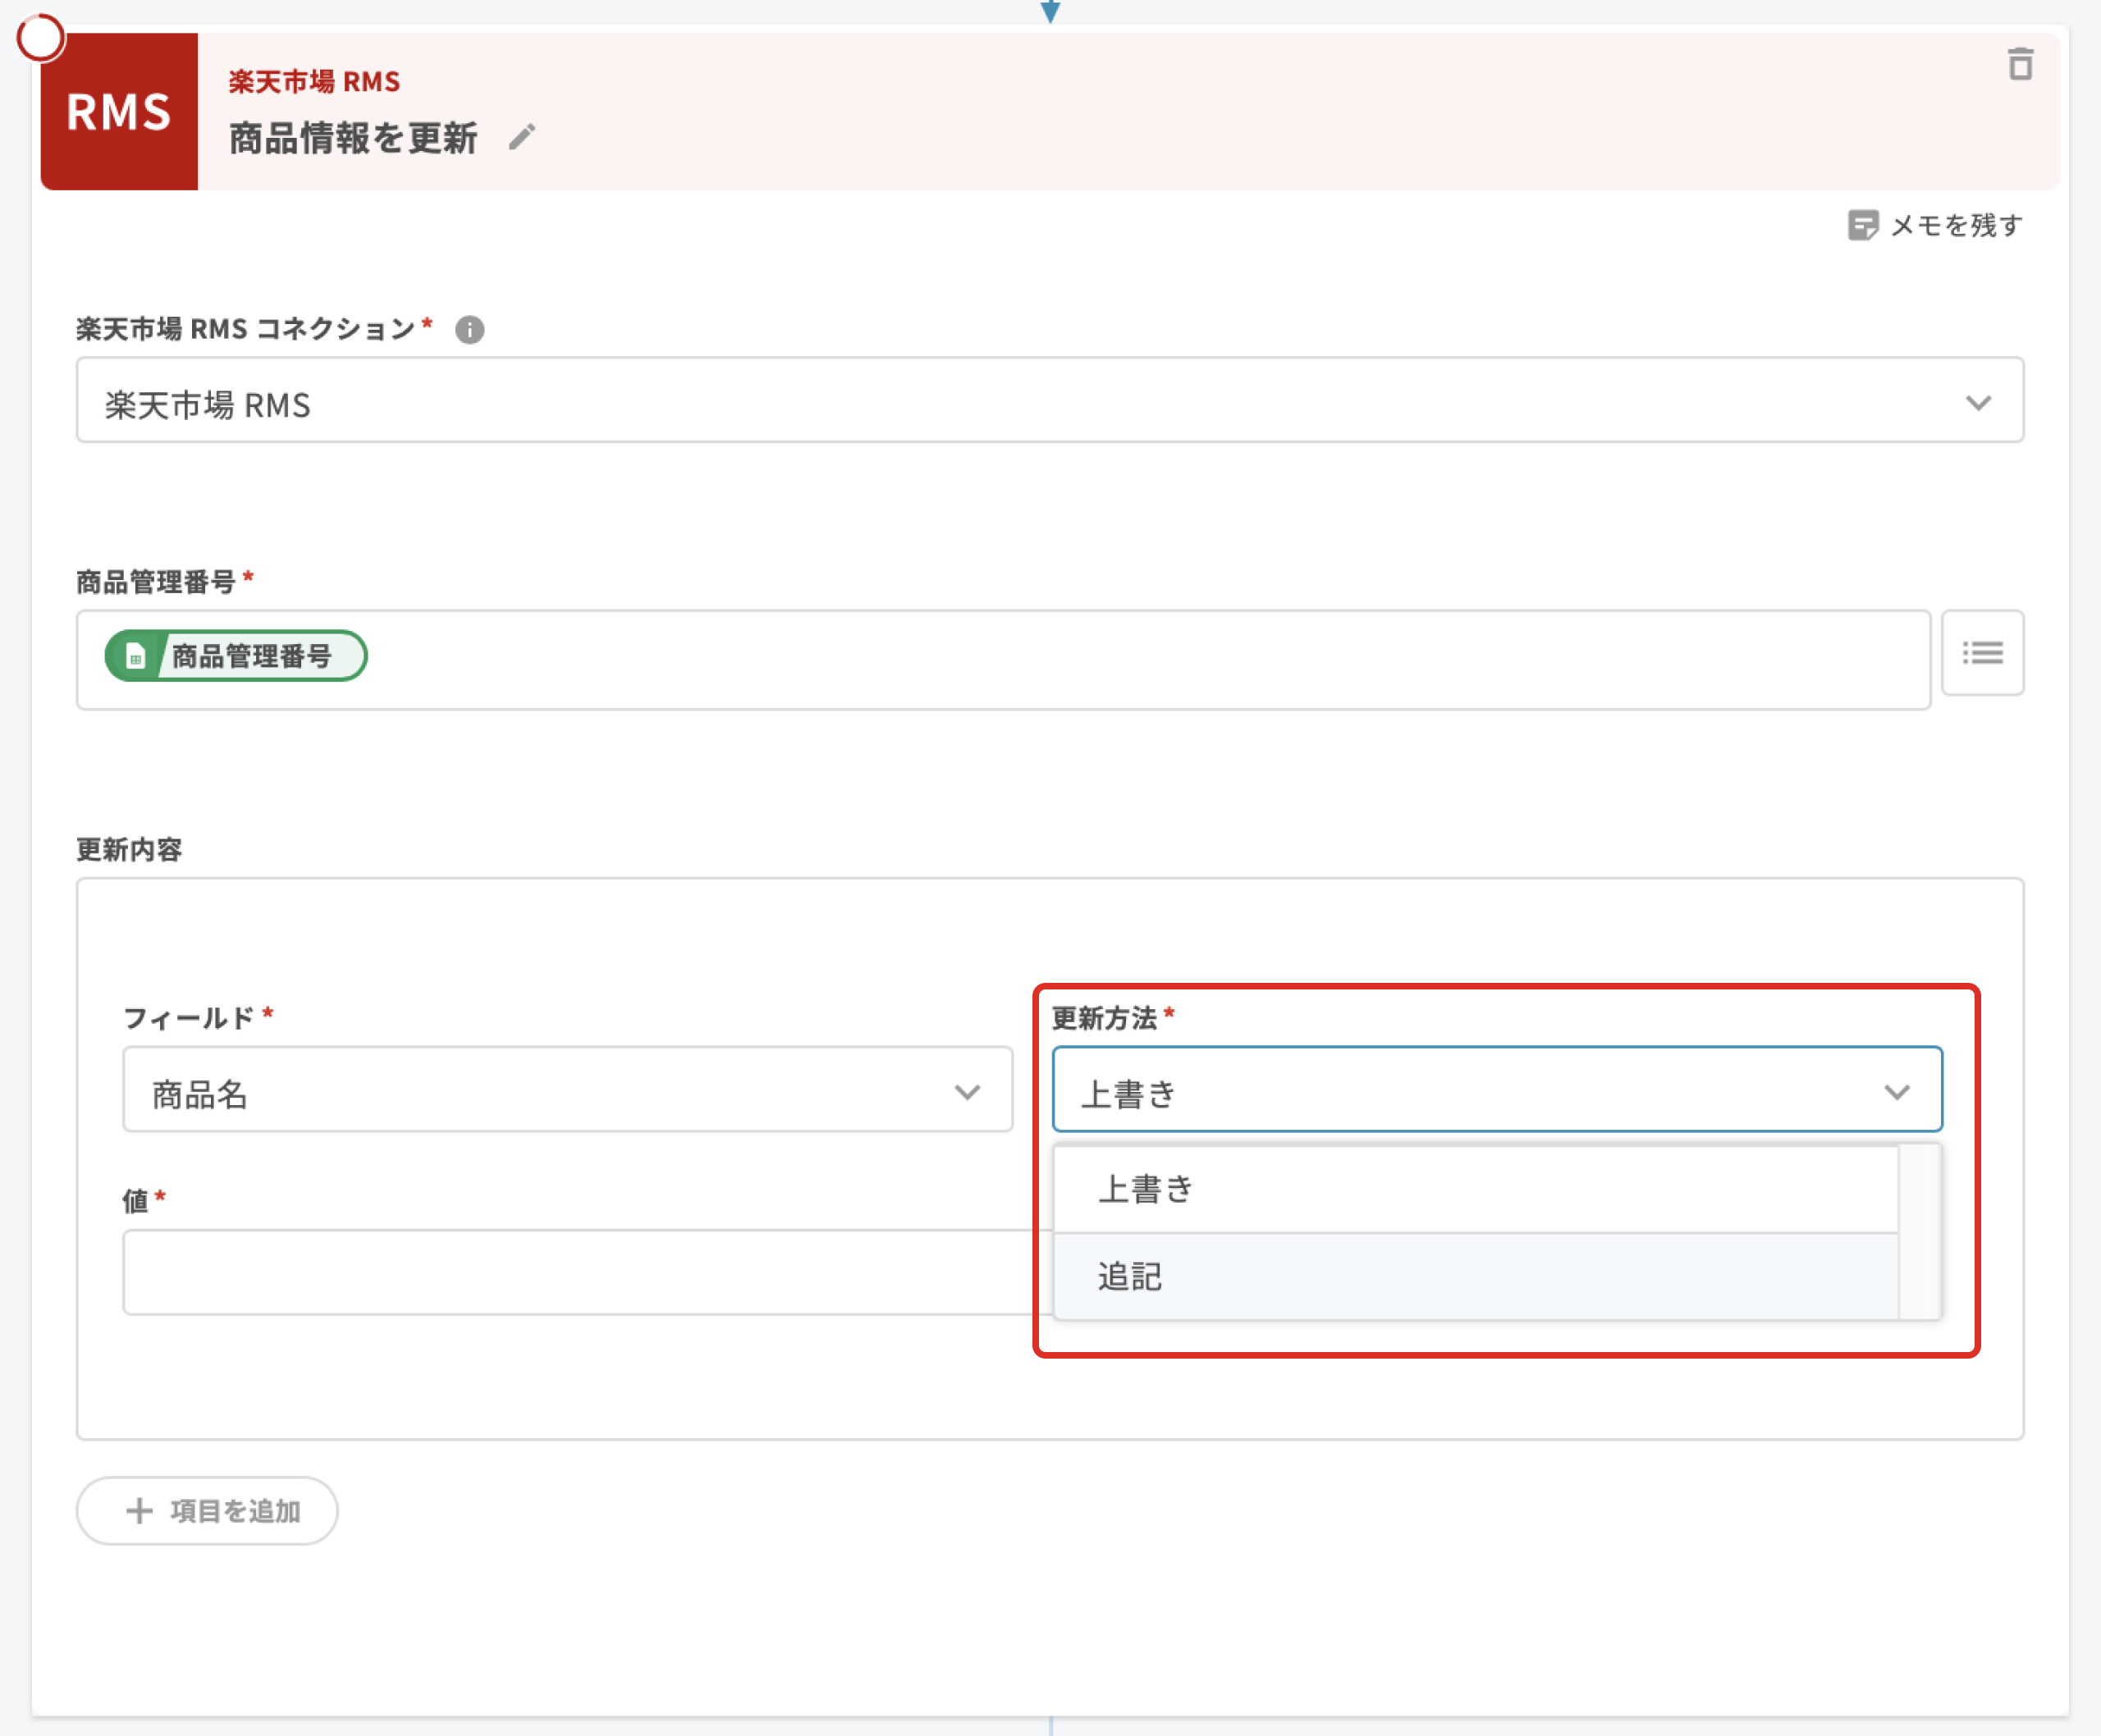Click the 楽天市場 RMS red header link
This screenshot has height=1736, width=2101.
pos(314,82)
